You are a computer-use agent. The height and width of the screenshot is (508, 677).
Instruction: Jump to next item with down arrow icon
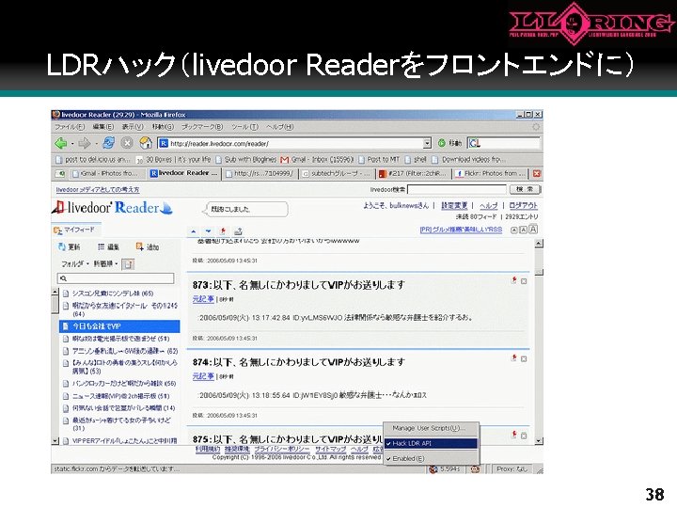click(208, 231)
